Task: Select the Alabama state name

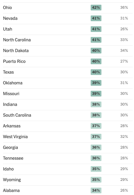Action: pos(11,190)
